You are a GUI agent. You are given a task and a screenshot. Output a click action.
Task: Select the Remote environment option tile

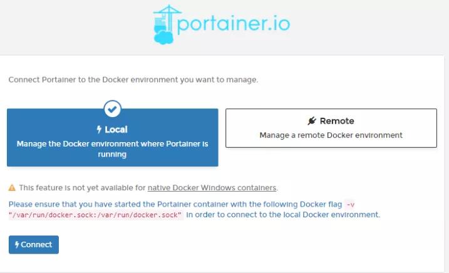[x=331, y=128]
